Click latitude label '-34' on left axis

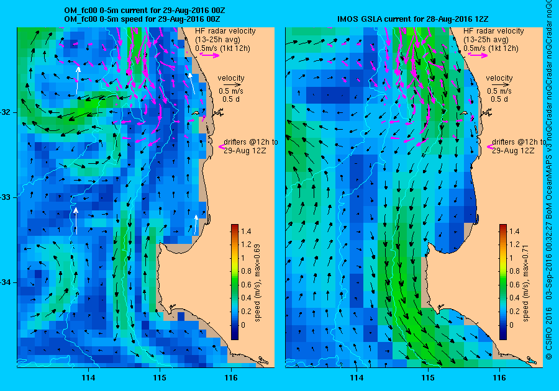click(7, 282)
